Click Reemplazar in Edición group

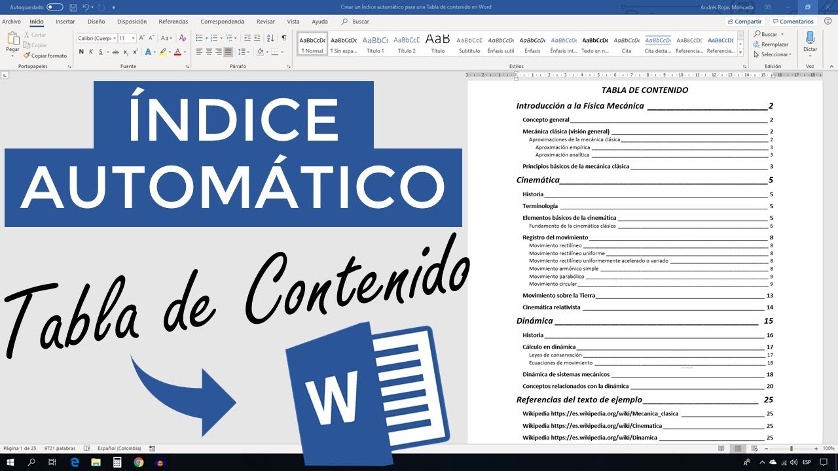(x=771, y=44)
